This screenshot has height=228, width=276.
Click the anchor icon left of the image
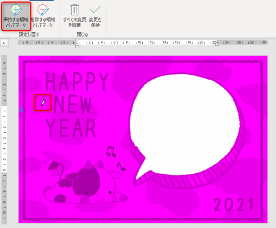tap(22, 109)
